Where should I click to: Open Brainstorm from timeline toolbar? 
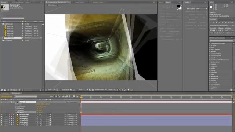(74, 96)
